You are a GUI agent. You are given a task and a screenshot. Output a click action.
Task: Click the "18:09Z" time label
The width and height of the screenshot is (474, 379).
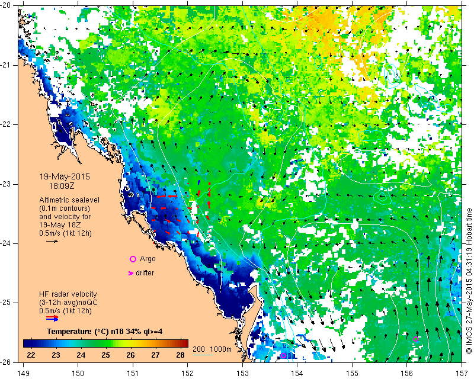[62, 186]
